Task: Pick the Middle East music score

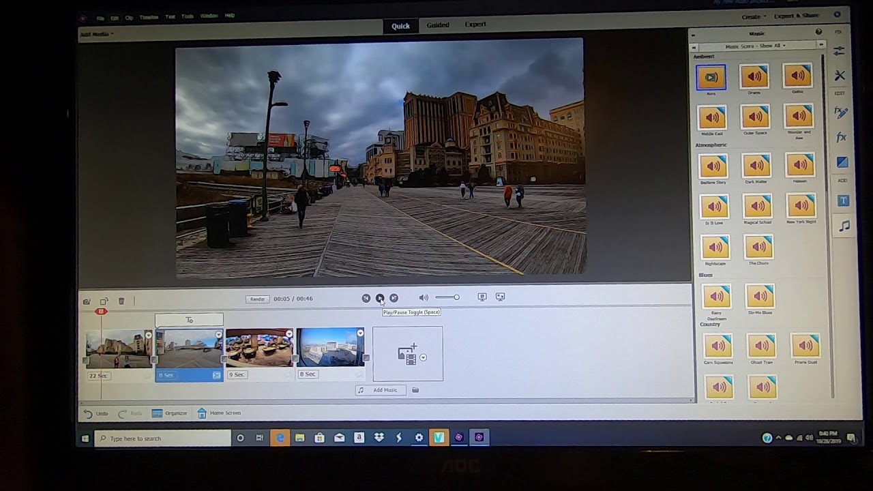Action: [711, 117]
